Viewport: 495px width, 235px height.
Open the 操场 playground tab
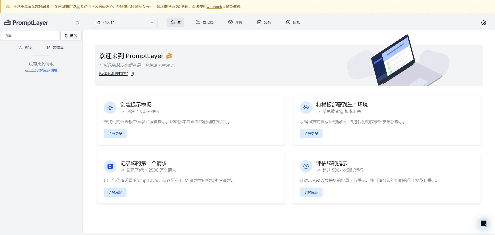pyautogui.click(x=293, y=22)
